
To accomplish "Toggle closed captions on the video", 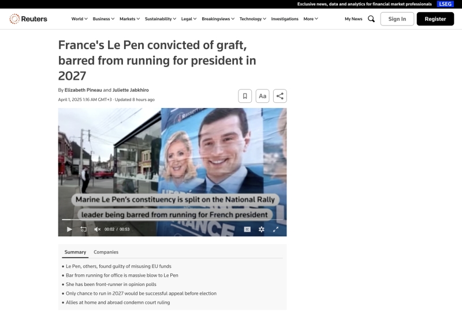I will 247,229.
